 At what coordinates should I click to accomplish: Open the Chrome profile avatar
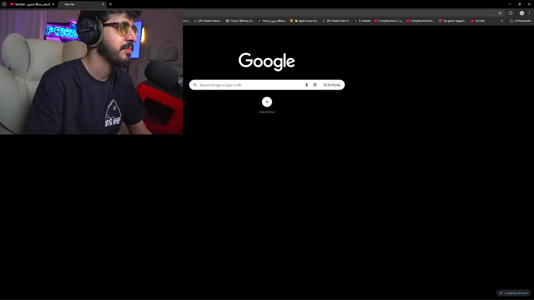(522, 13)
